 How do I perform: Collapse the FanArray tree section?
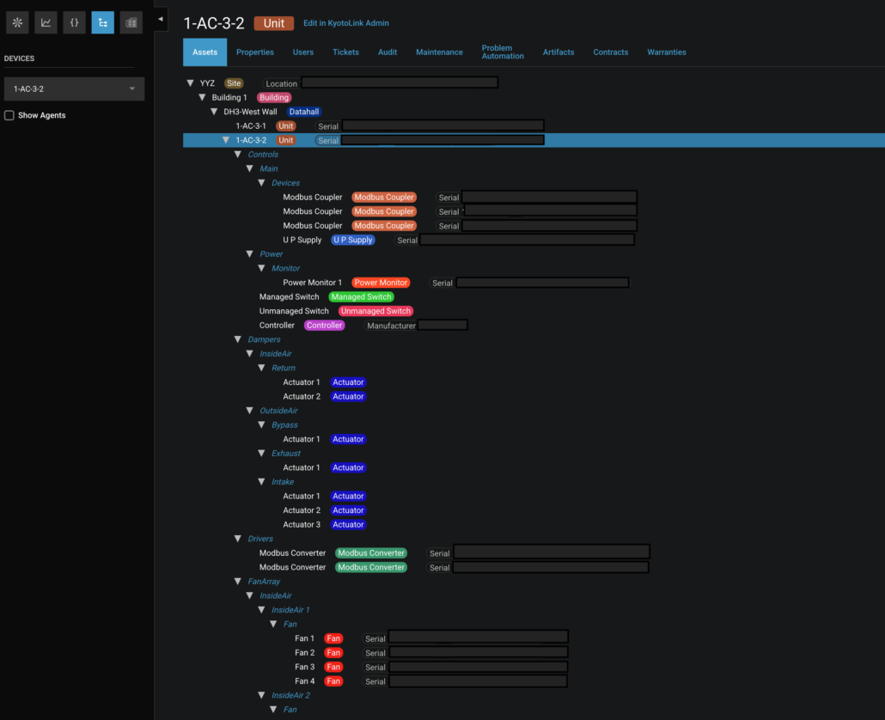[x=238, y=581]
